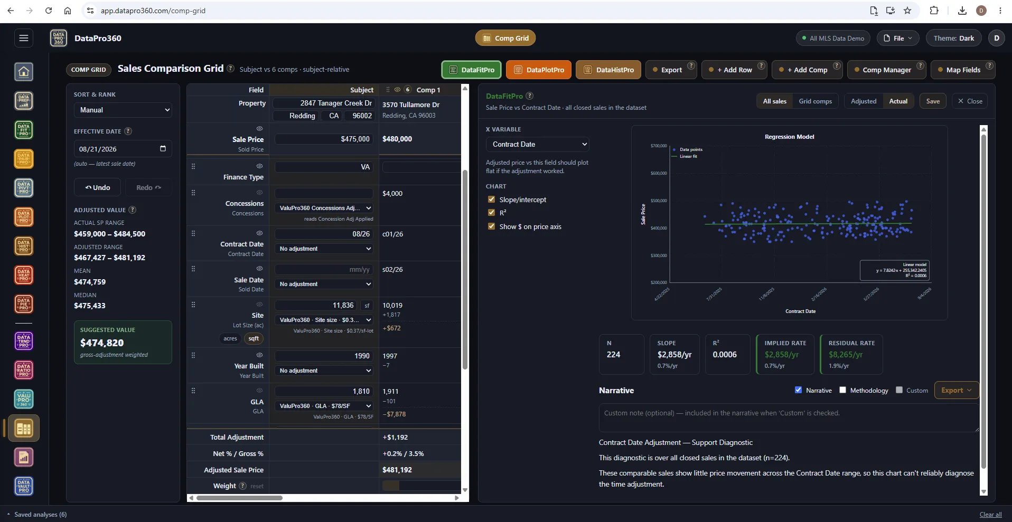The height and width of the screenshot is (522, 1012).
Task: Select the active Comp Grid sidebar icon
Action: pos(24,429)
